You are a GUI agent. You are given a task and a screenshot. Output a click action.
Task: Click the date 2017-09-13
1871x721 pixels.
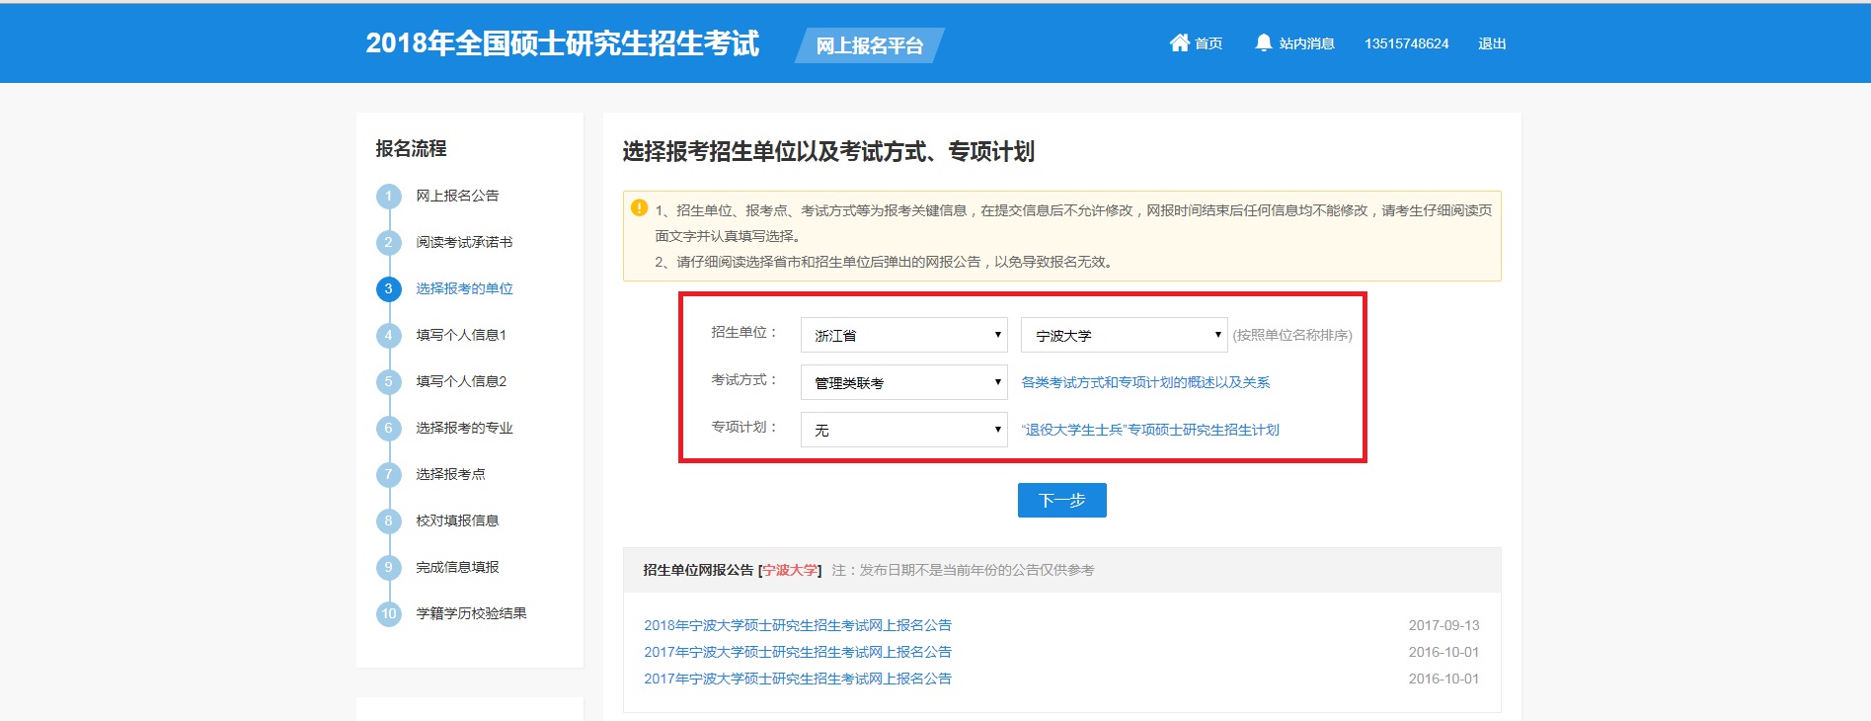(1443, 625)
